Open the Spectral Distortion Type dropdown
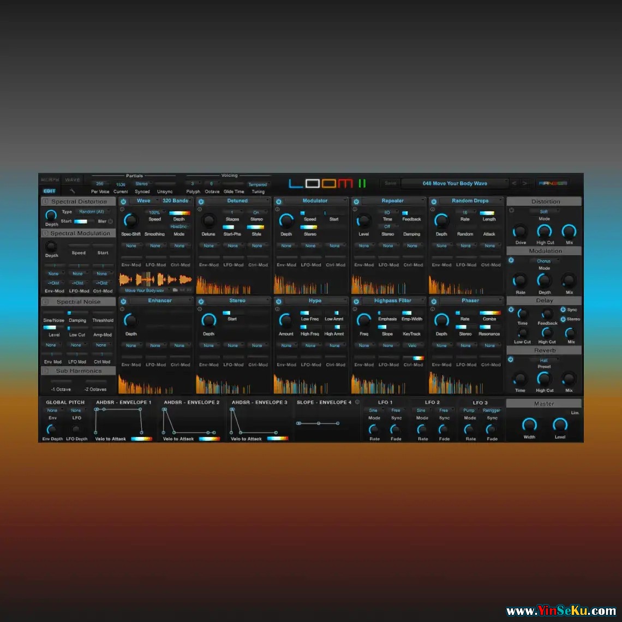The image size is (622, 622). pyautogui.click(x=94, y=212)
